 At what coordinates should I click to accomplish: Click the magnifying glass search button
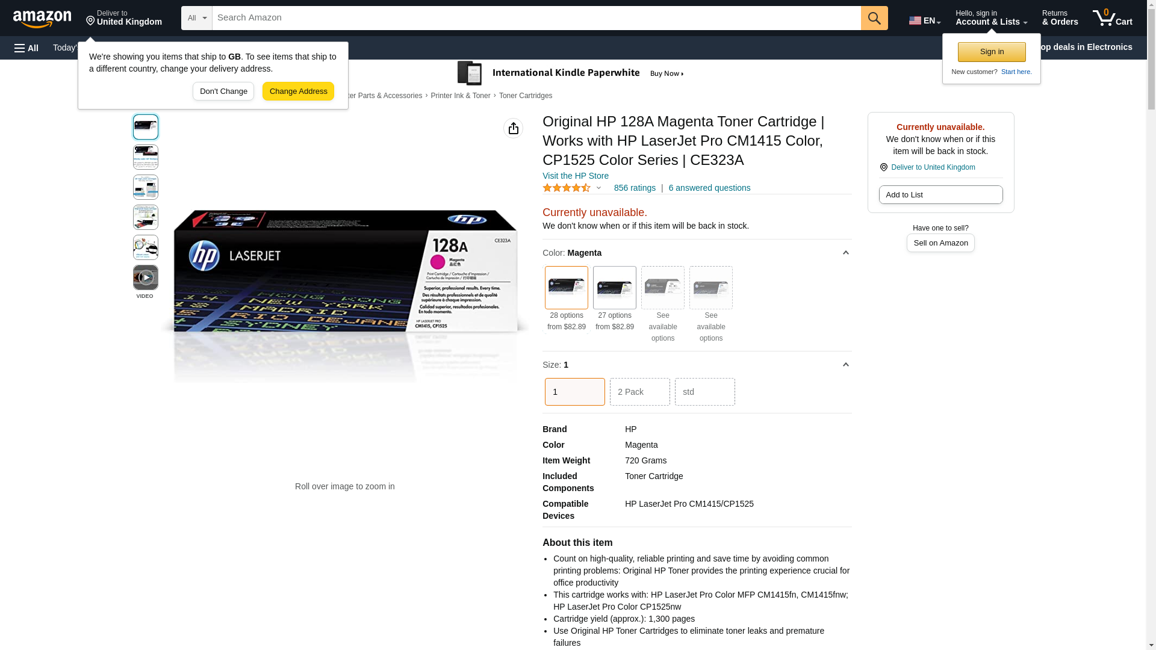(874, 18)
